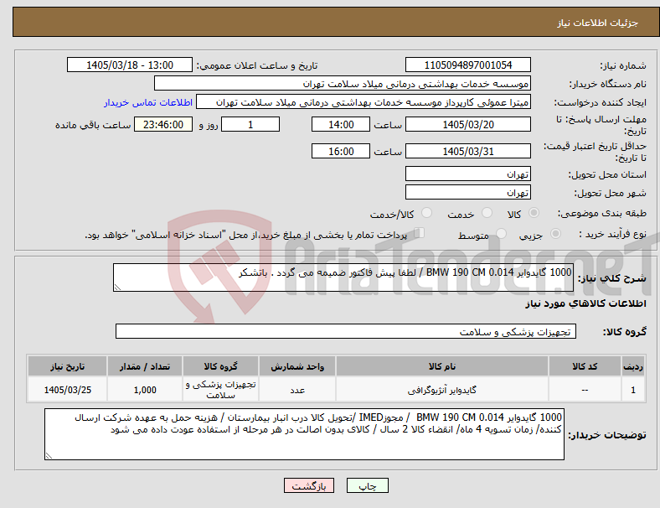Click the گروه کالا table column header

tap(220, 366)
